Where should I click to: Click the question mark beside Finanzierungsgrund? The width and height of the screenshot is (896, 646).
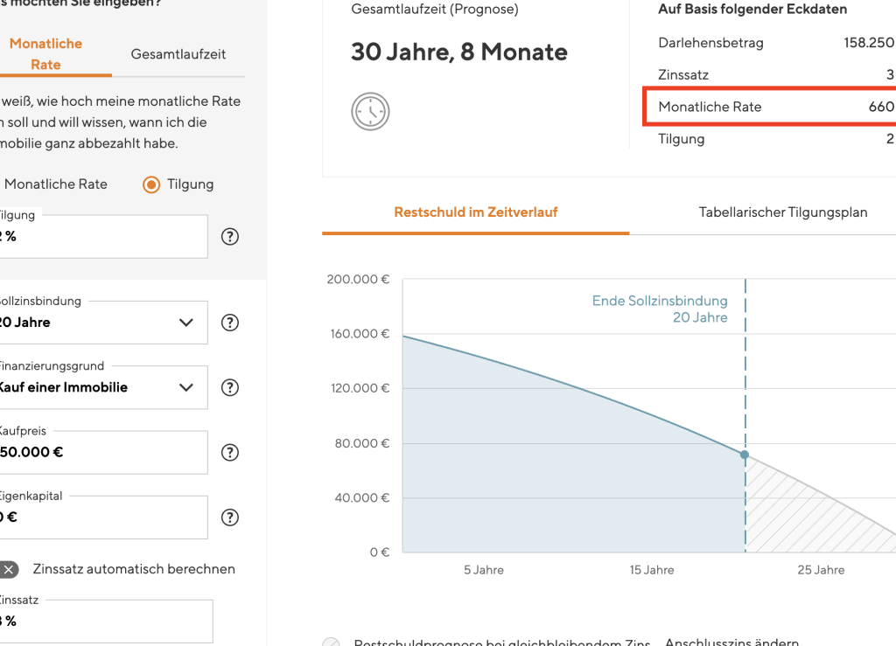coord(230,387)
